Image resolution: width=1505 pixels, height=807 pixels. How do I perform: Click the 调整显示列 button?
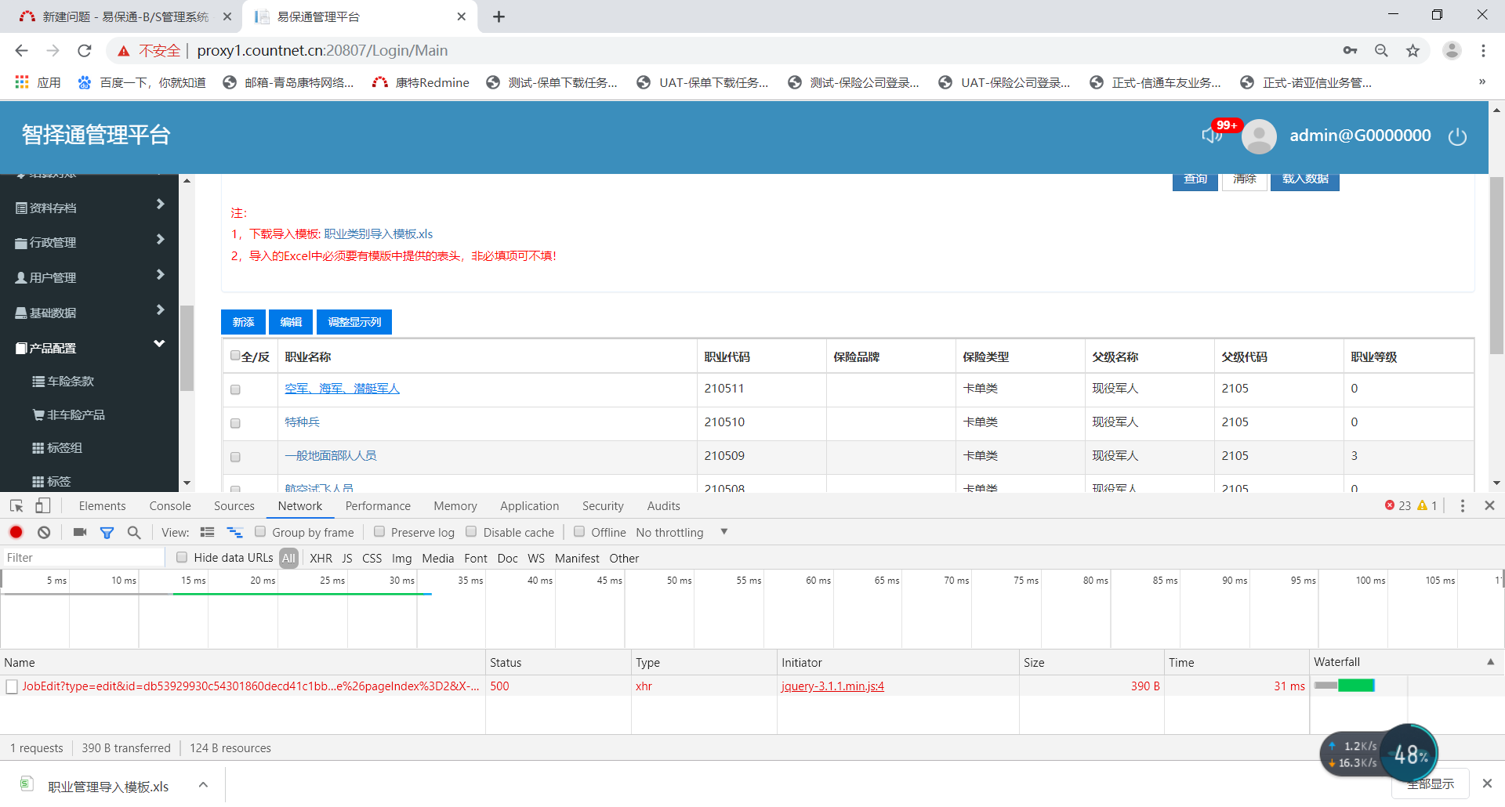[x=354, y=322]
